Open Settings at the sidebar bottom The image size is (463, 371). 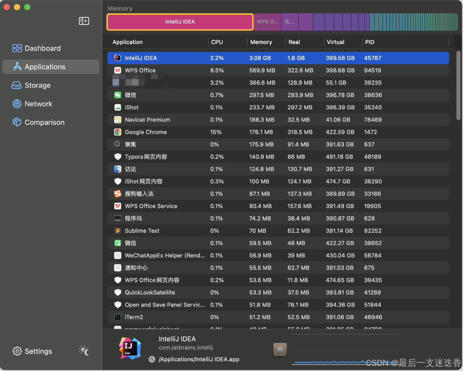[x=32, y=351]
